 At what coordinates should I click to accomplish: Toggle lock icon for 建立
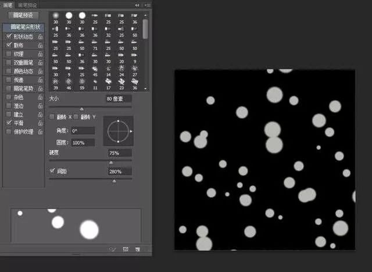(40, 114)
